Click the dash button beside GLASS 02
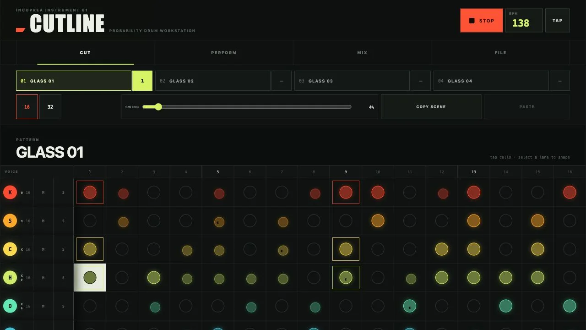This screenshot has height=330, width=586. [x=282, y=81]
